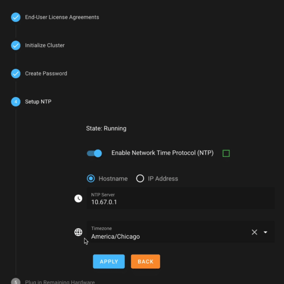Select the Hostname radio button
The width and height of the screenshot is (284, 284).
pyautogui.click(x=91, y=179)
